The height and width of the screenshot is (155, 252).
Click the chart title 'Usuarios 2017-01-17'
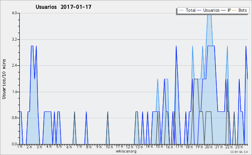63,7
